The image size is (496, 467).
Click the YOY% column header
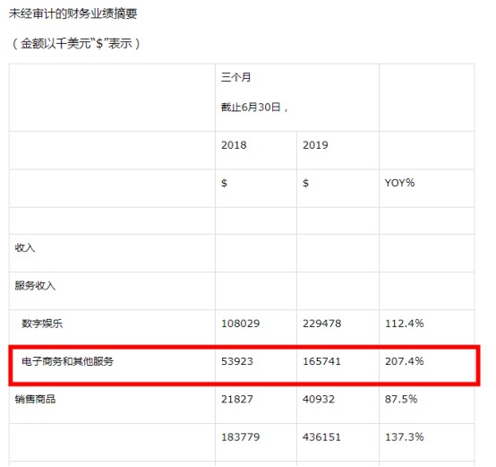399,183
